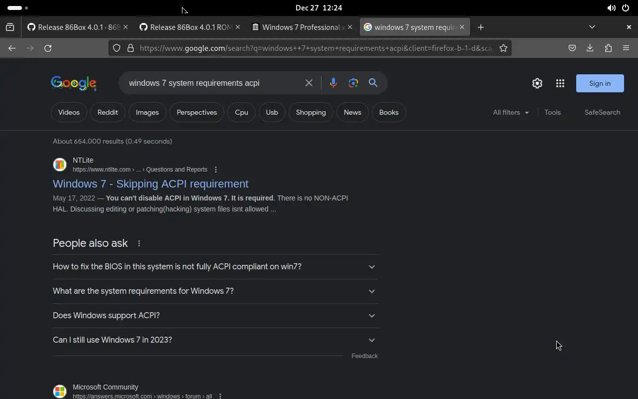Select the Images filter chip
The image size is (638, 399).
[147, 112]
